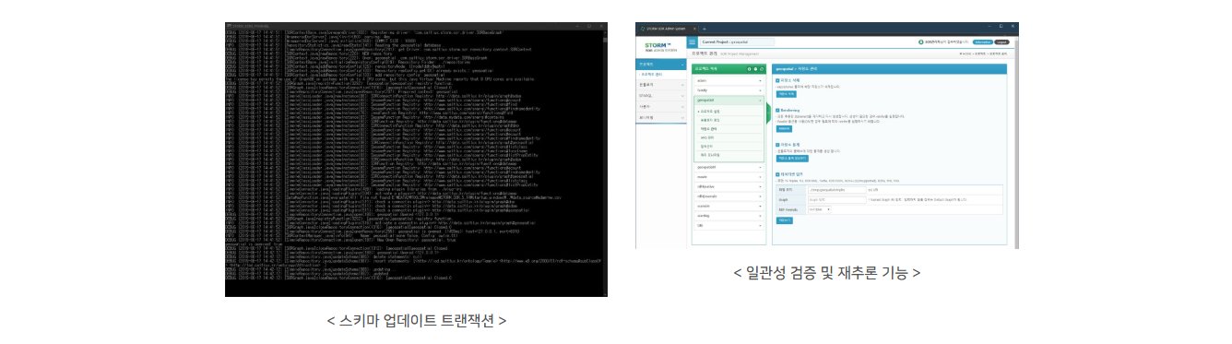Expand the SPARQL sidebar menu
1232x344 pixels.
[660, 96]
